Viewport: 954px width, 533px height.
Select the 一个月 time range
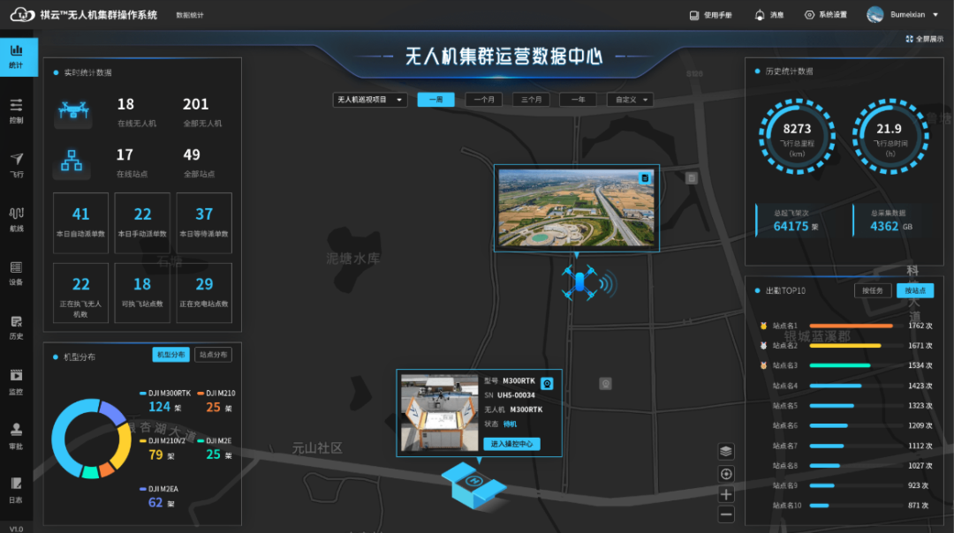point(484,100)
